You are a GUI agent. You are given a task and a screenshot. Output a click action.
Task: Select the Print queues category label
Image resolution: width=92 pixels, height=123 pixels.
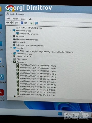click(22, 59)
